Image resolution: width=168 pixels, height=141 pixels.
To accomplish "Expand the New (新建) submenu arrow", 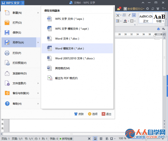I will tap(38, 13).
